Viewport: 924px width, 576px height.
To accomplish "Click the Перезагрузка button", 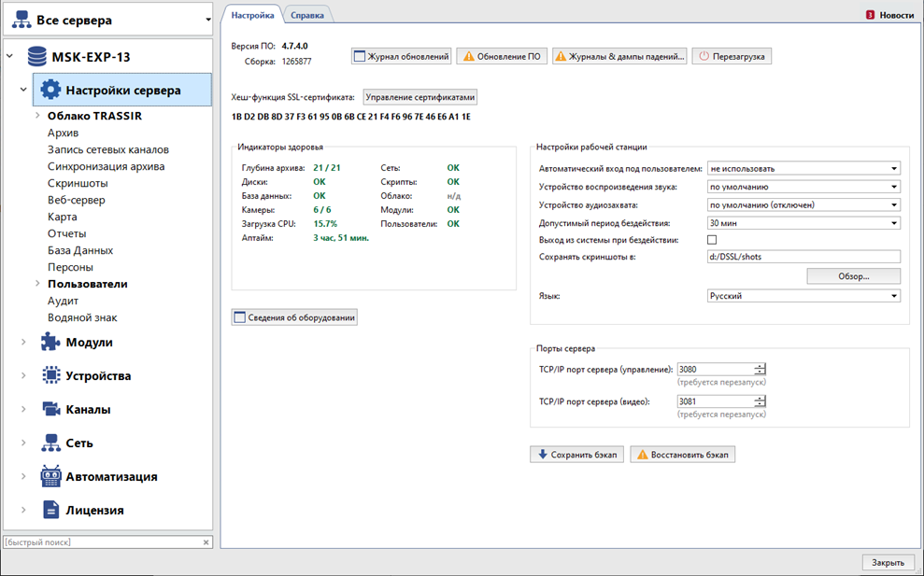I will [732, 56].
